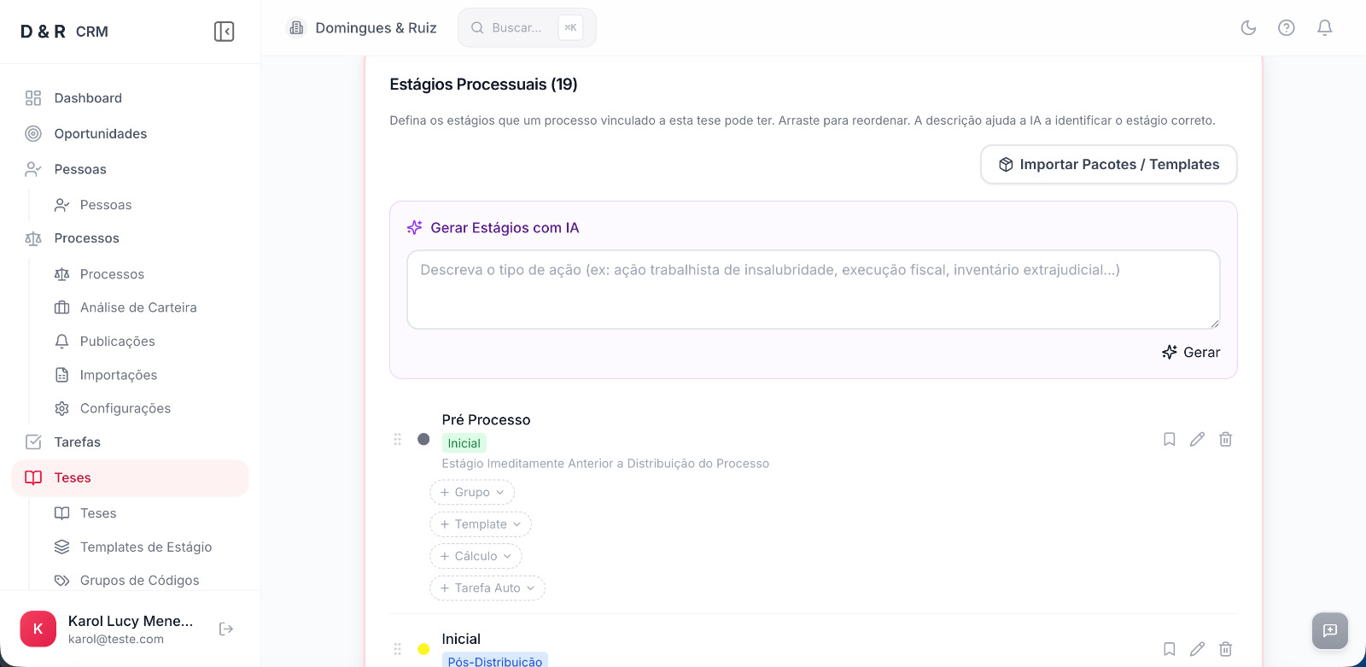Click drag handle of Pré Processo stage
The width and height of the screenshot is (1366, 667).
coord(397,439)
